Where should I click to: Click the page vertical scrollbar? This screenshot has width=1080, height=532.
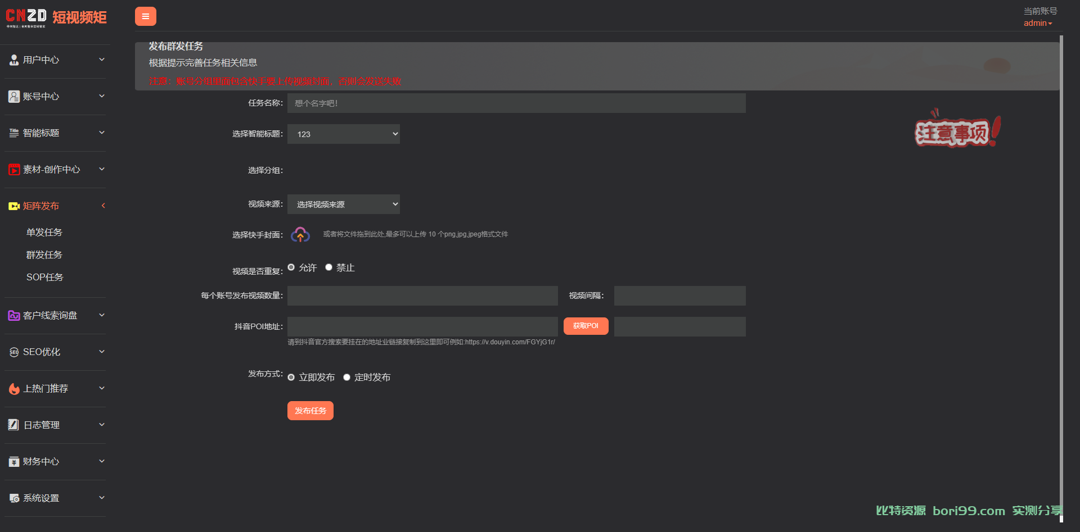point(1061,279)
